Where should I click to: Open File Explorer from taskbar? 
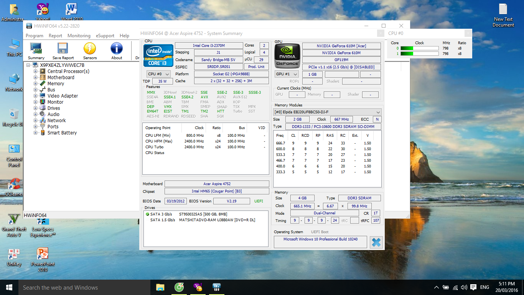coord(160,287)
